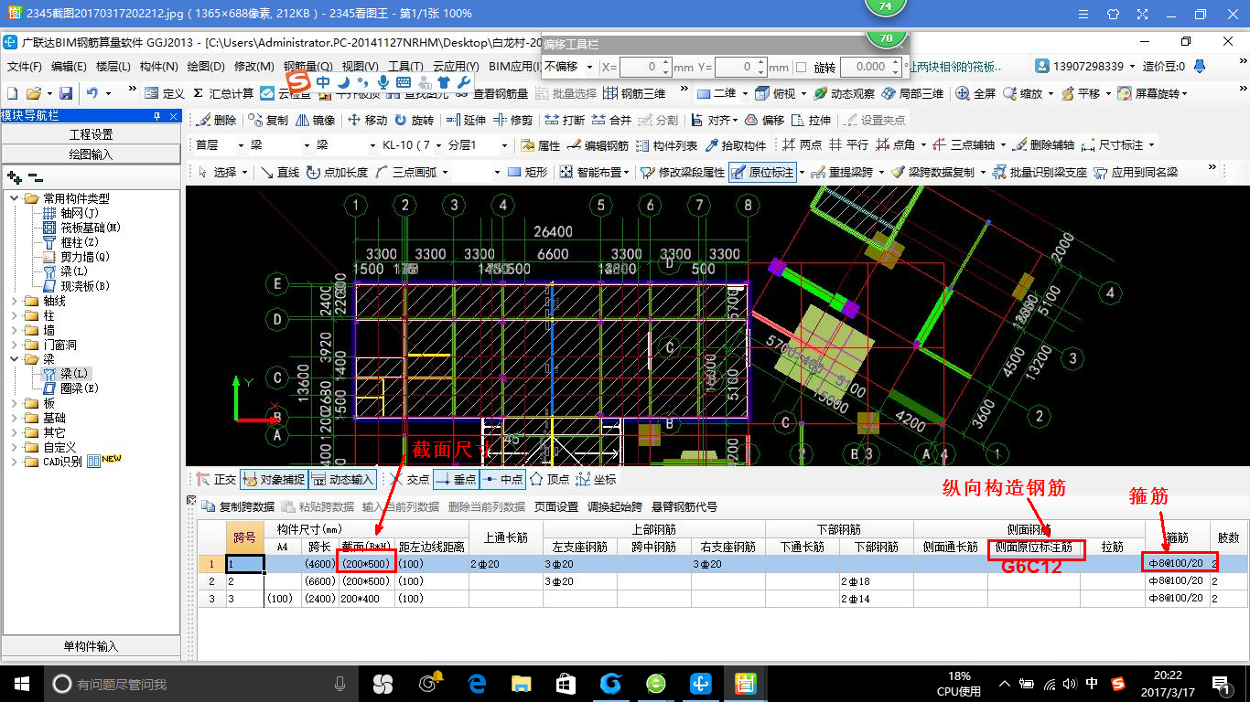Click the New file icon
This screenshot has width=1250, height=702.
click(x=12, y=93)
